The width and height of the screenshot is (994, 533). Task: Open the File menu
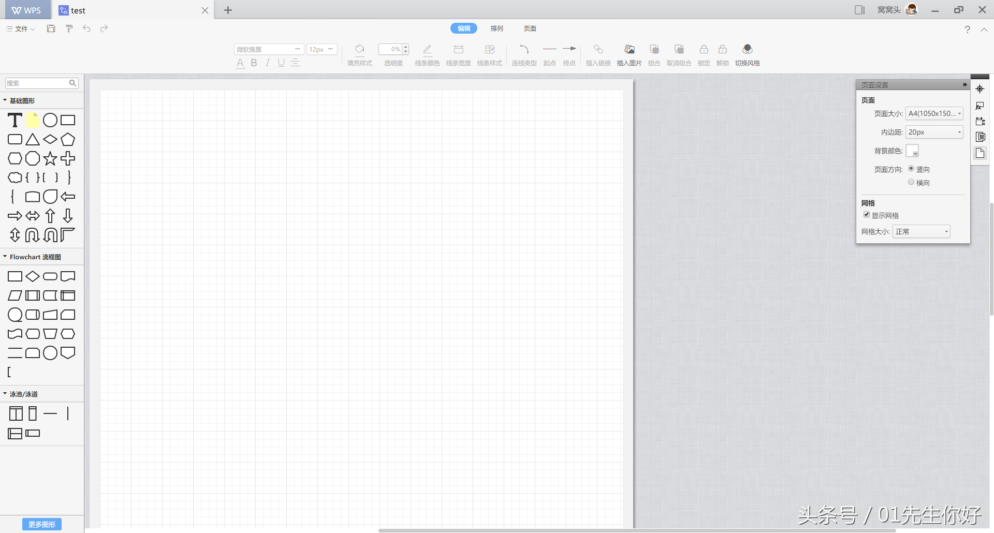coord(21,29)
